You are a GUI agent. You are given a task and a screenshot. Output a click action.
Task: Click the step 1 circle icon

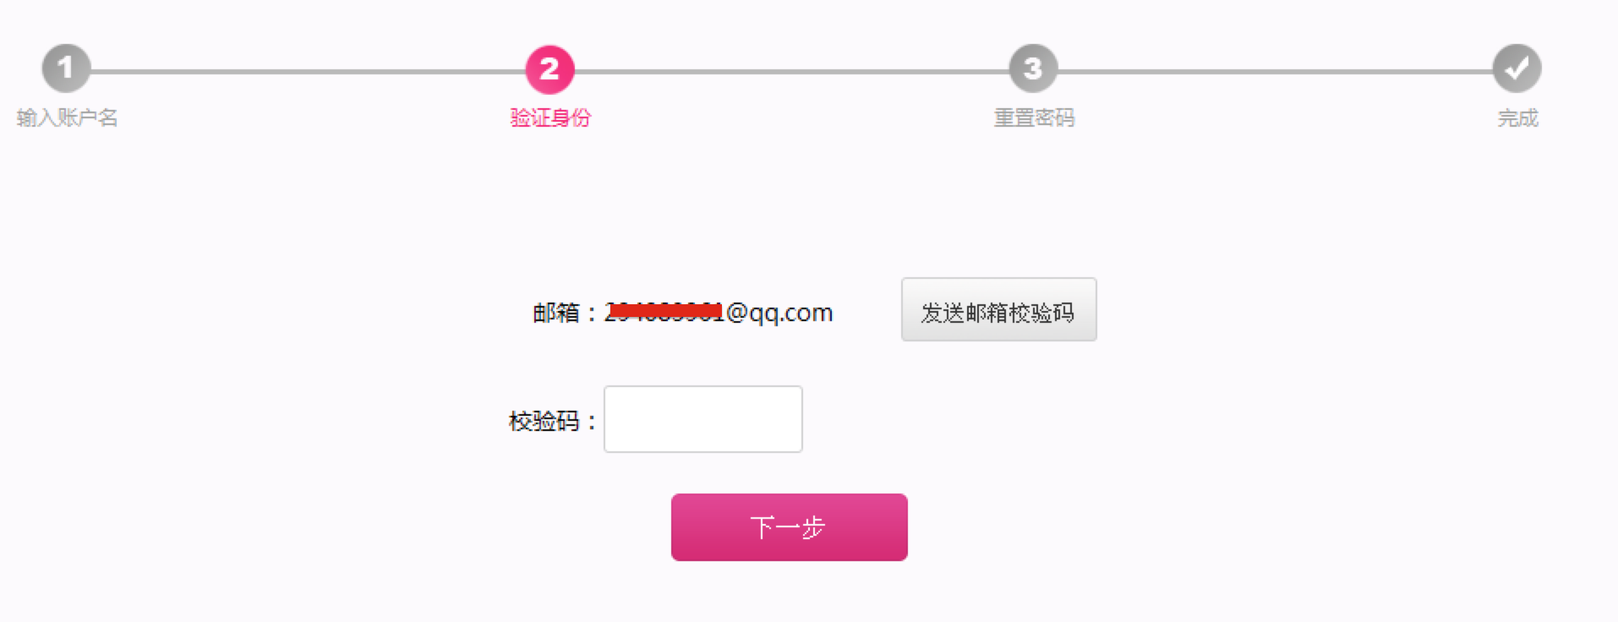point(66,68)
